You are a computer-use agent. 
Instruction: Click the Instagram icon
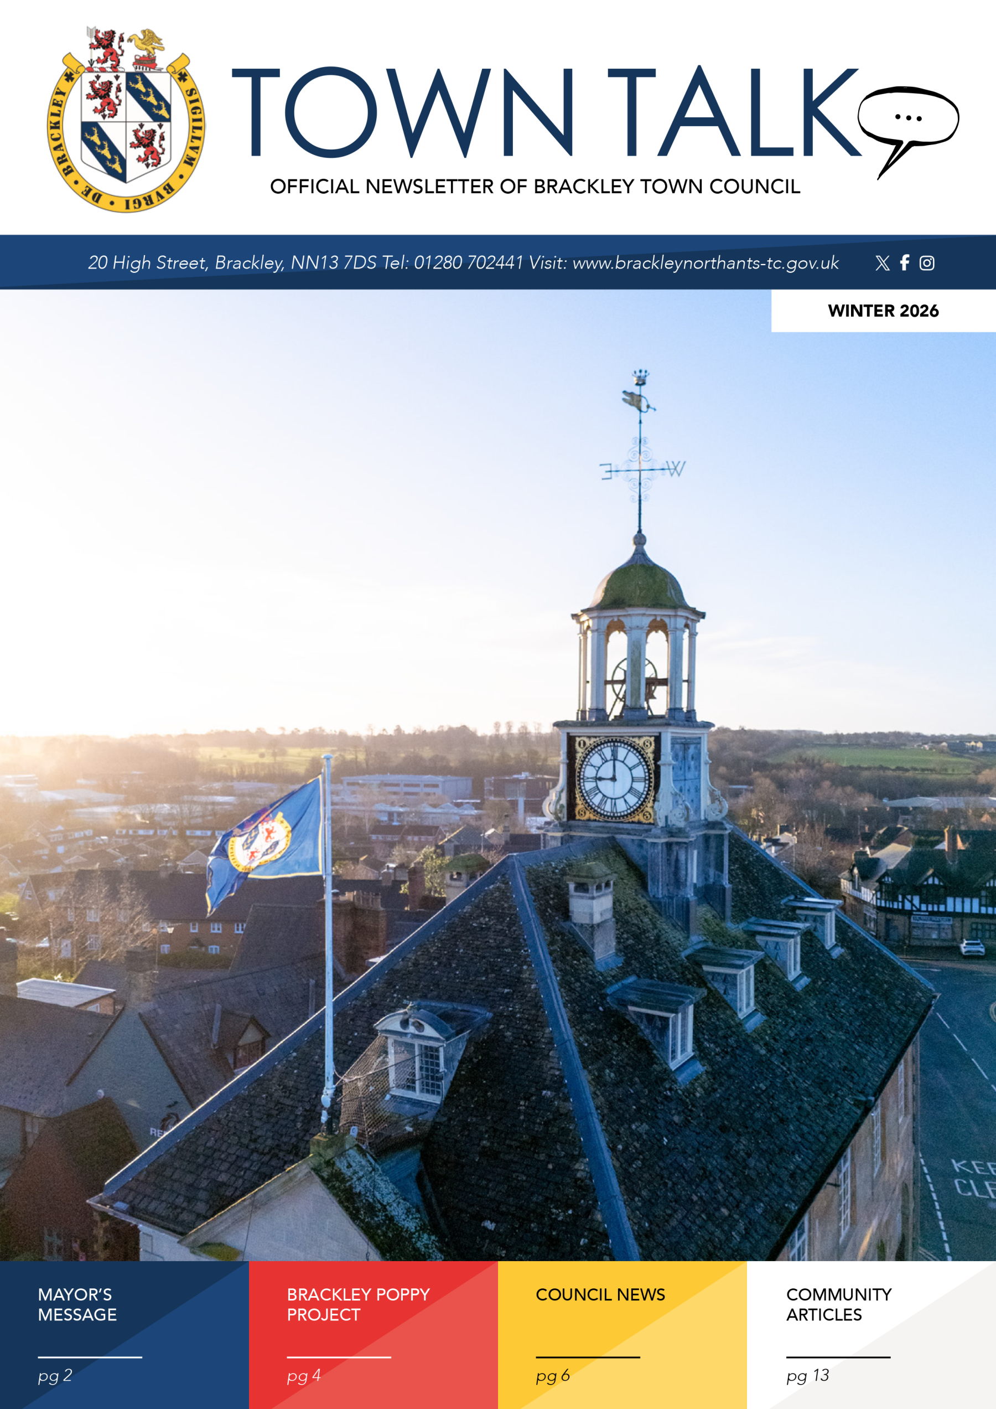click(x=927, y=264)
